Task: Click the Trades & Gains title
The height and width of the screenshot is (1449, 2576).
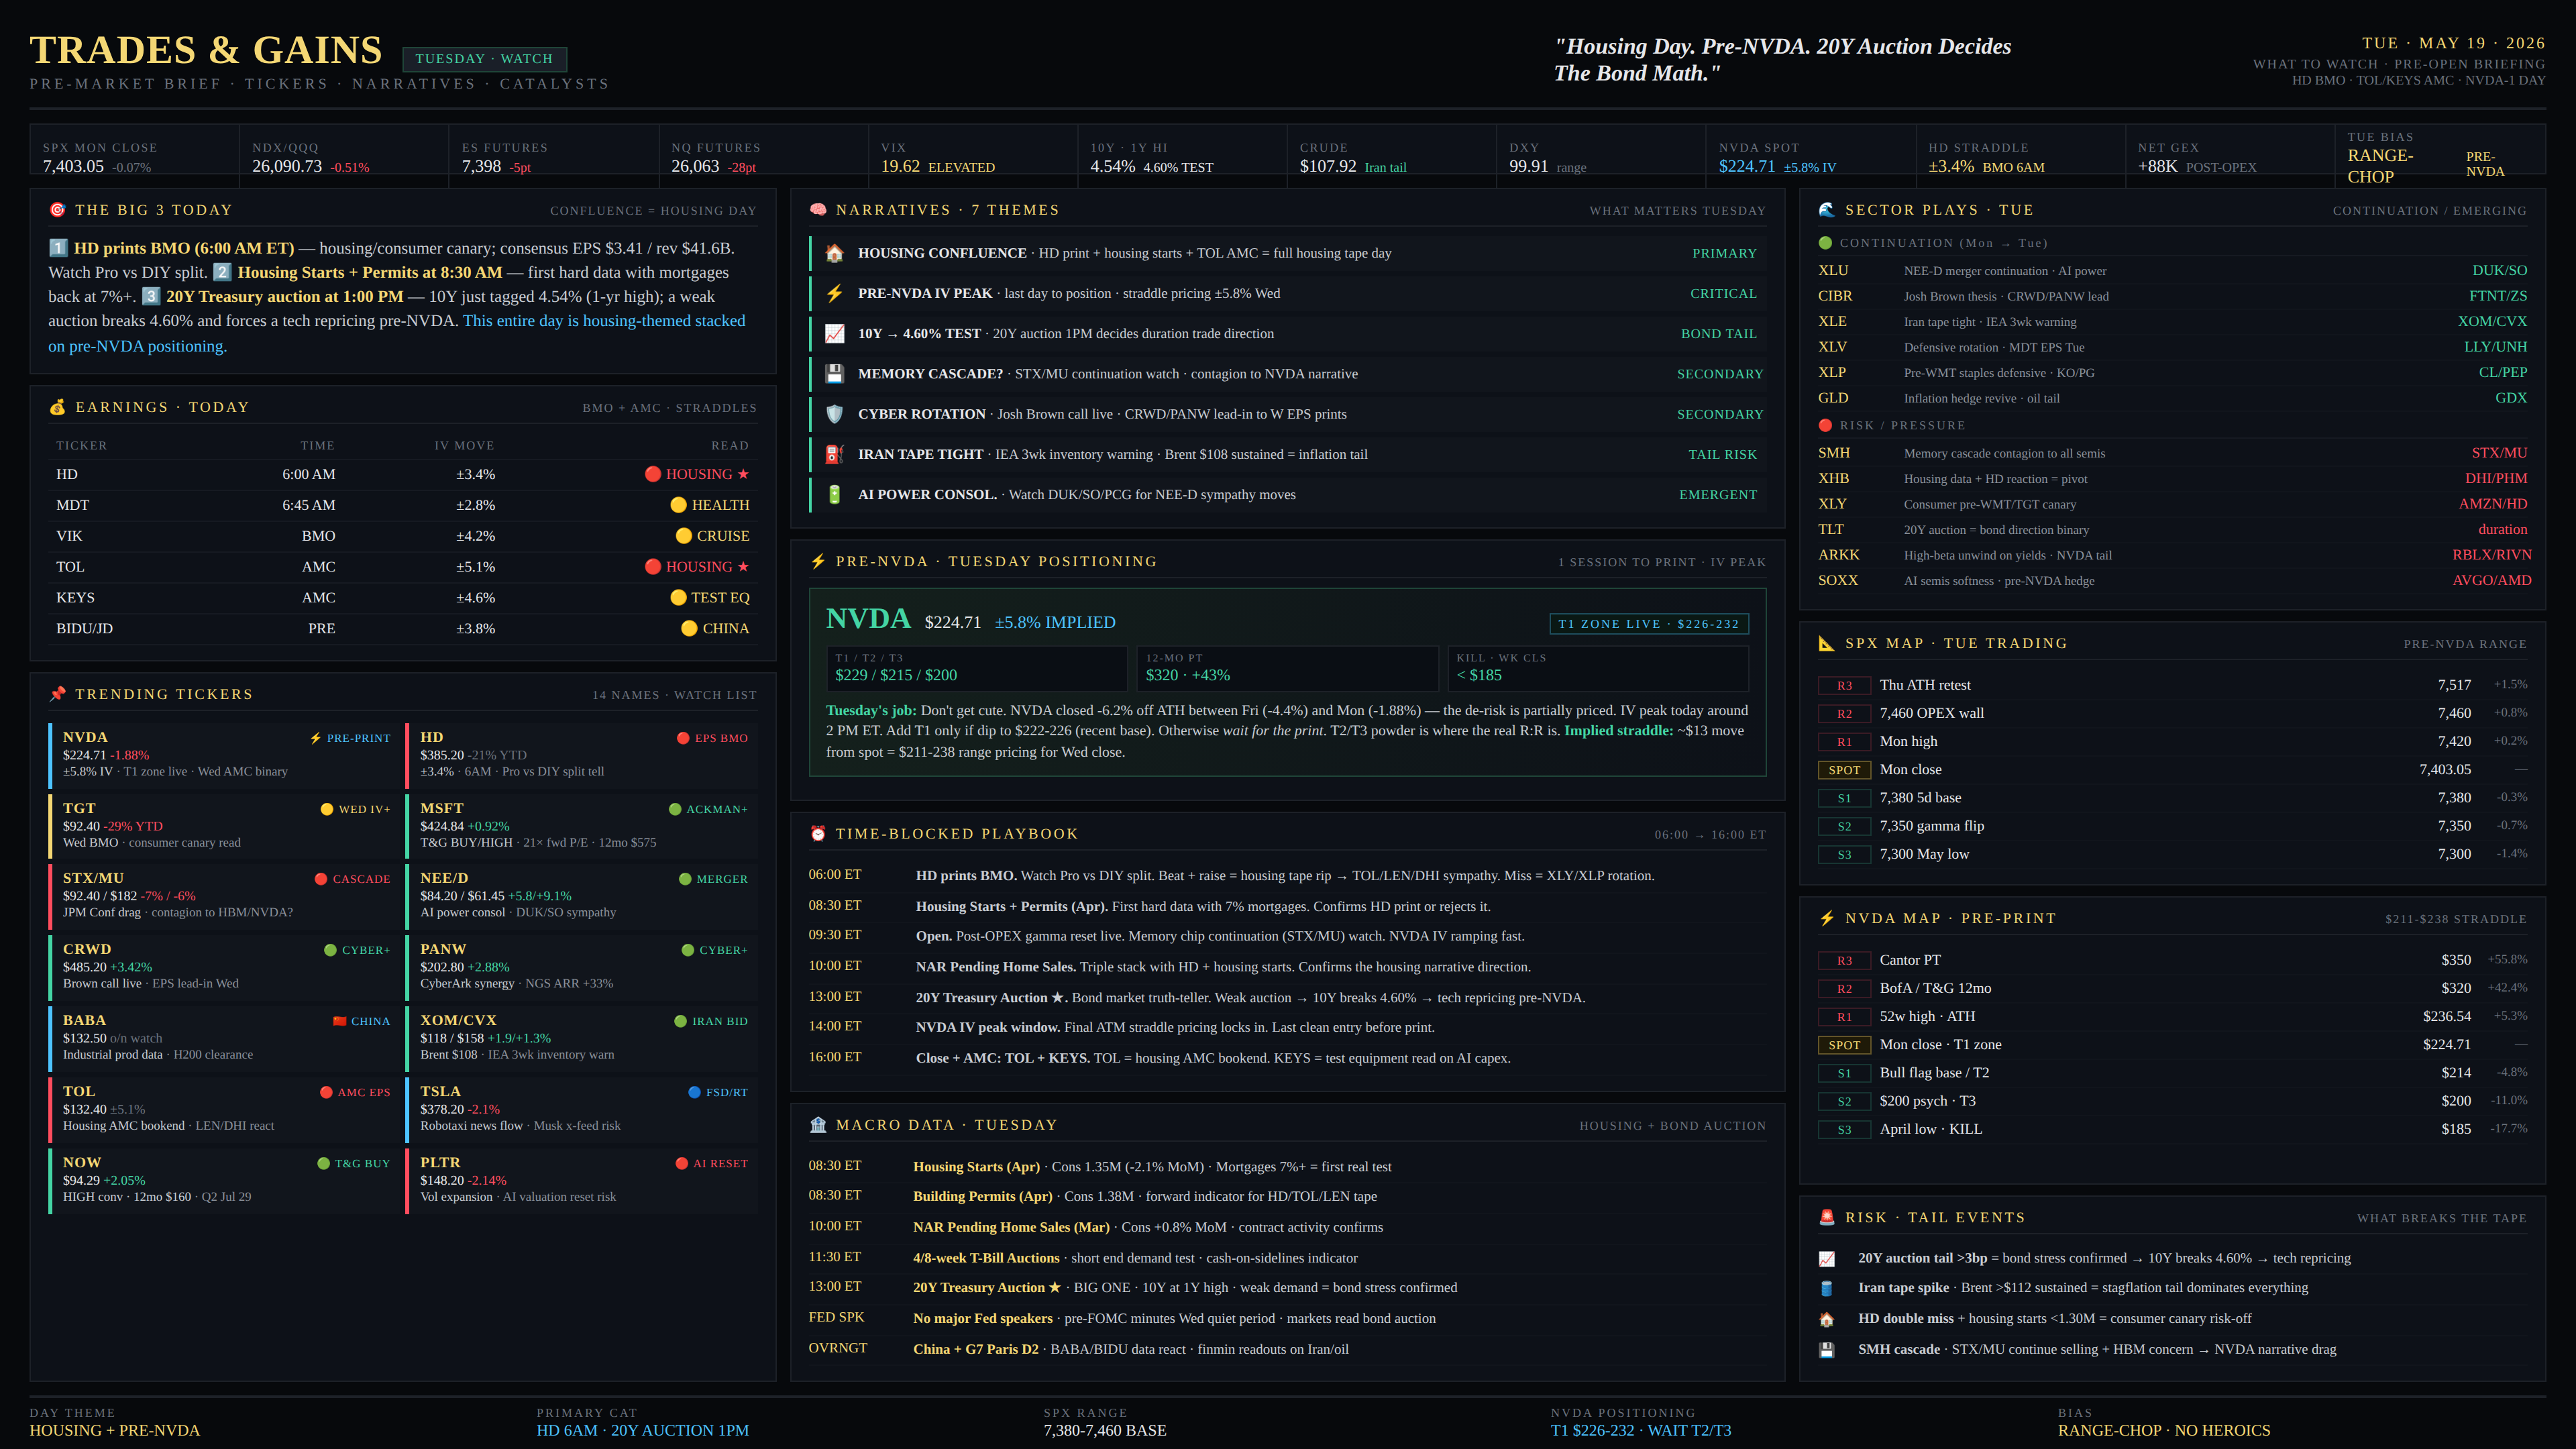Action: click(x=206, y=50)
